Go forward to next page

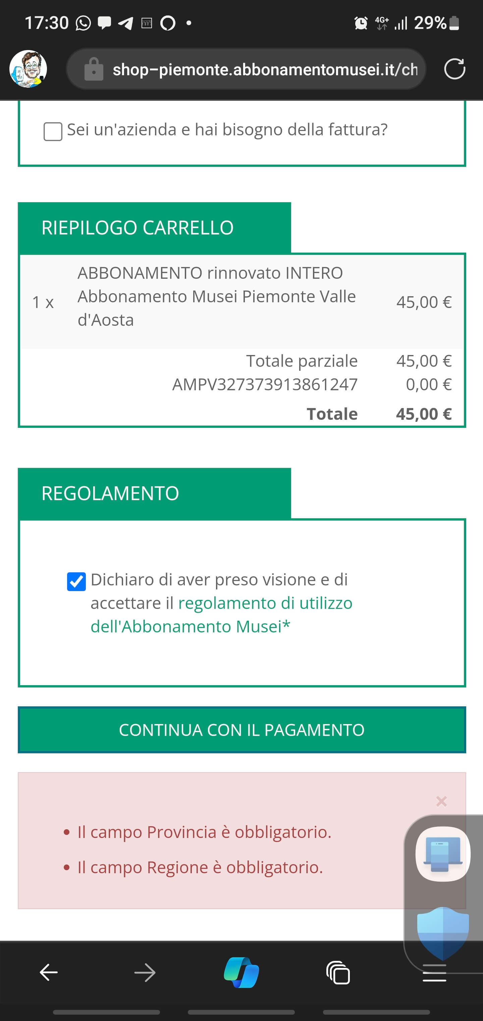(x=145, y=972)
